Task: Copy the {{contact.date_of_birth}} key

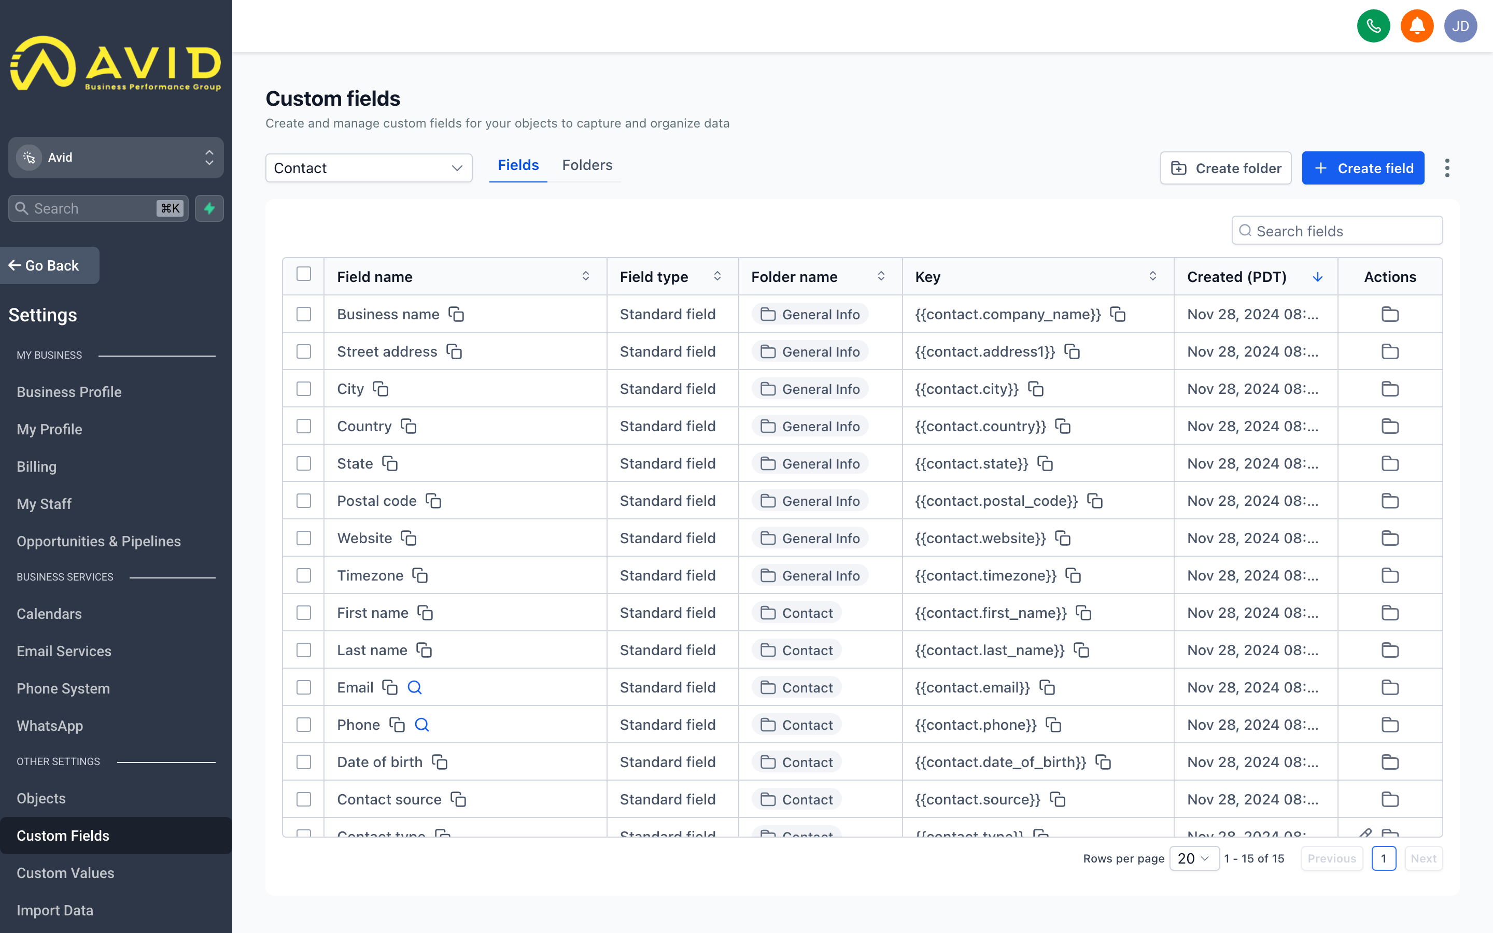Action: 1103,762
